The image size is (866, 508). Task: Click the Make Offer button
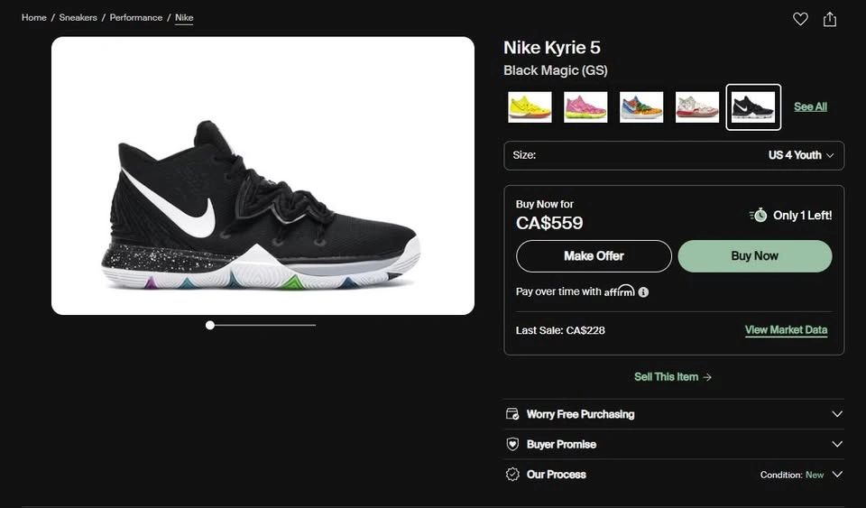coord(594,256)
